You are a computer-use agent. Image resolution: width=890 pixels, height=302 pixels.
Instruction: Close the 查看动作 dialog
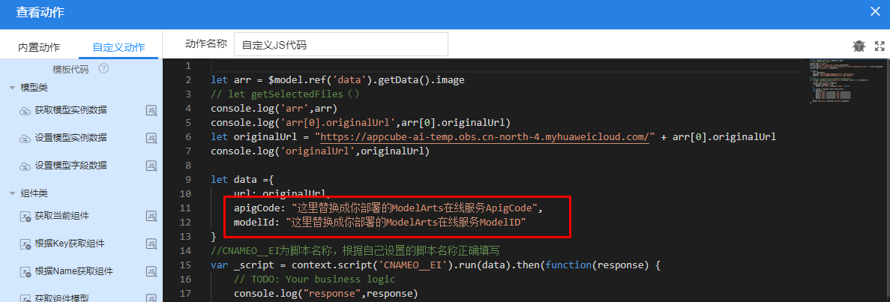[x=876, y=12]
